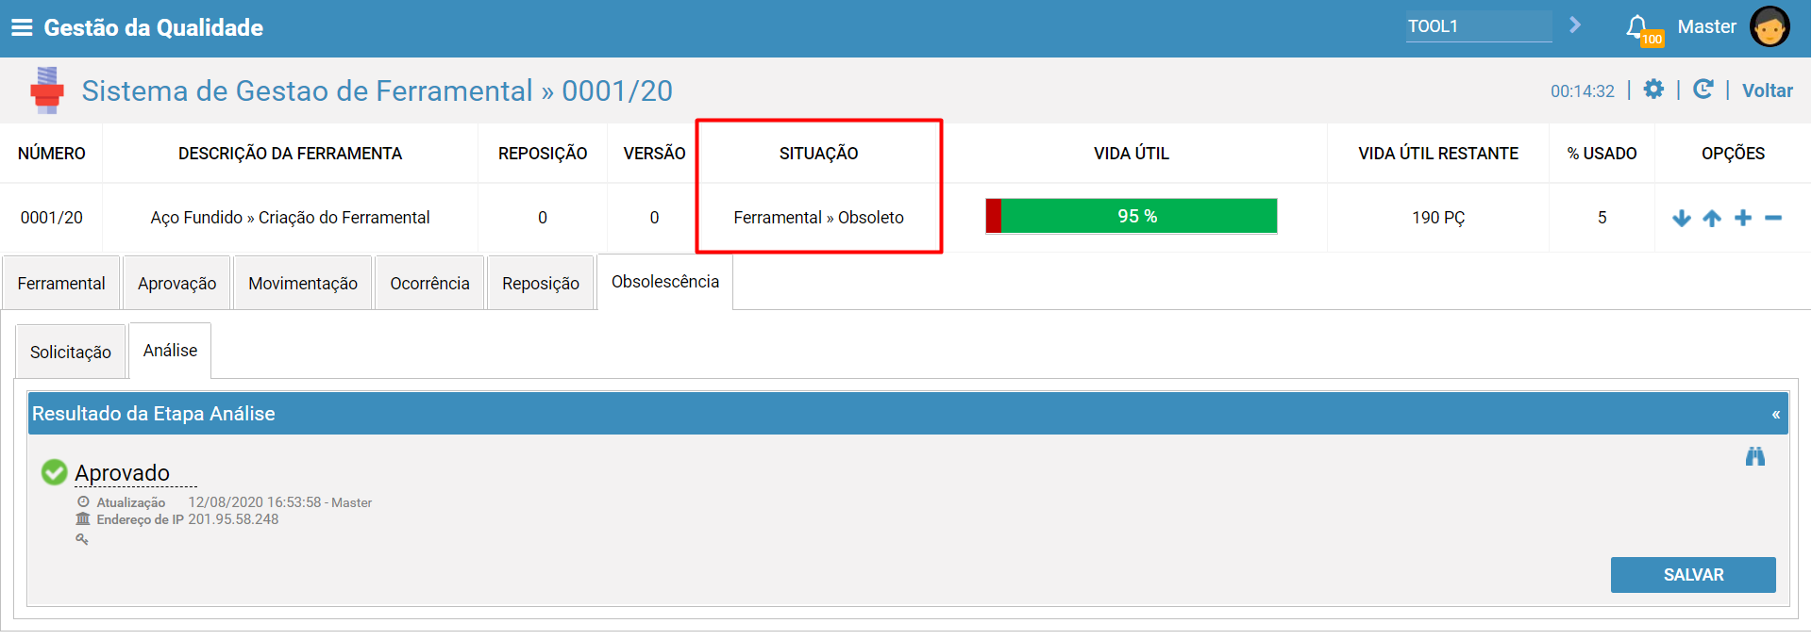
Task: Open the Solicitação sub-tab
Action: tap(71, 352)
